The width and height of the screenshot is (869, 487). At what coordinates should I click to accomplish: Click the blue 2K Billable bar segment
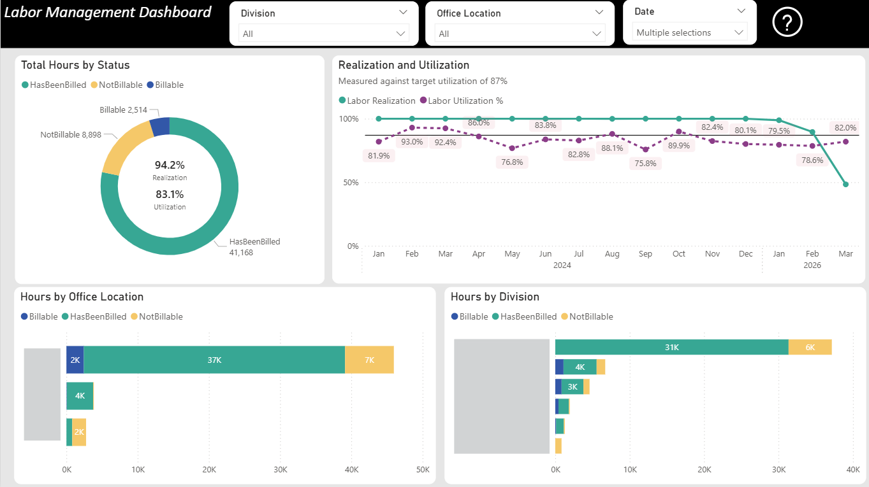coord(75,360)
